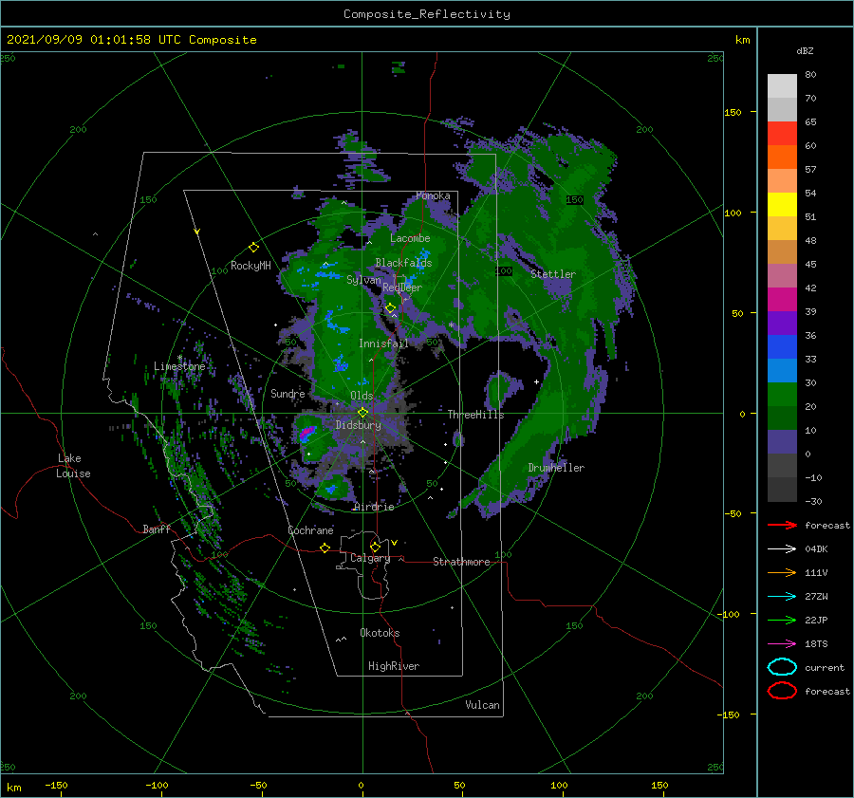Viewport: 854px width, 798px height.
Task: Pick the 0 dBZ slate-blue swatch
Action: [782, 442]
